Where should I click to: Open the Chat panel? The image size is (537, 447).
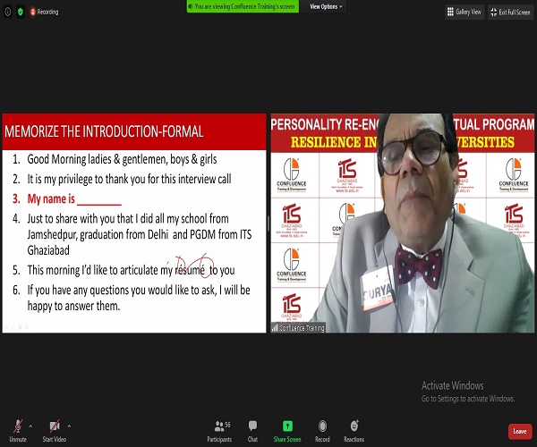pyautogui.click(x=252, y=431)
